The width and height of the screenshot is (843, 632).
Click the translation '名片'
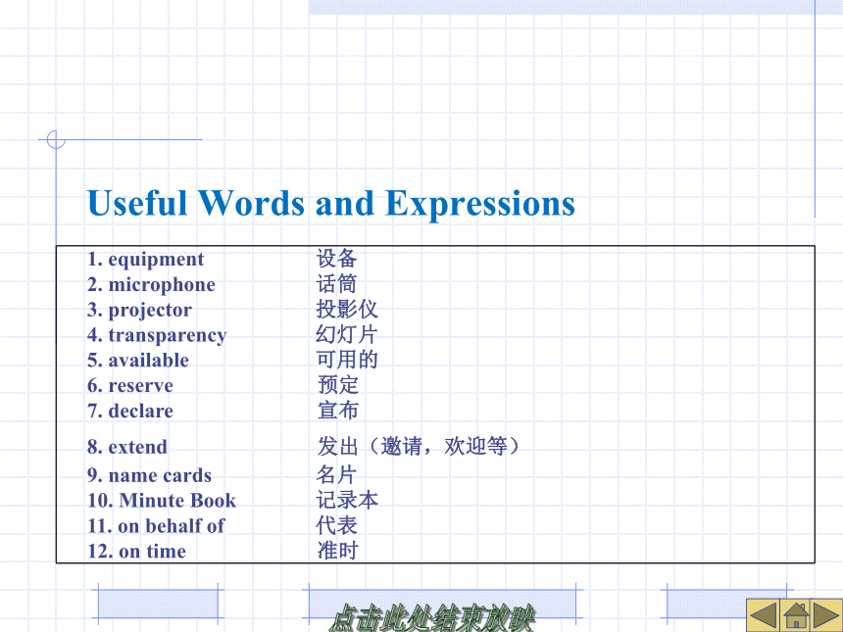[336, 474]
